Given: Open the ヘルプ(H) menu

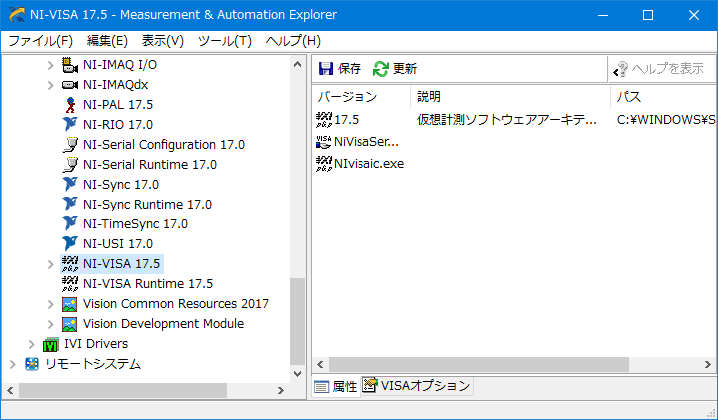Looking at the screenshot, I should [x=293, y=41].
